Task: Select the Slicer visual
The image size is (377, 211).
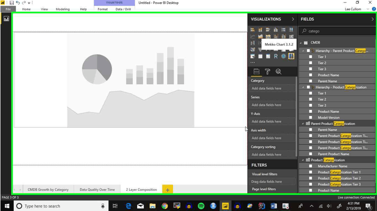Action: 252,57
